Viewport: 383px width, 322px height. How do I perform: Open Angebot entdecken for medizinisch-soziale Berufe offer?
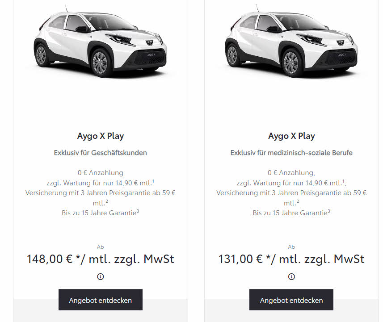291,300
